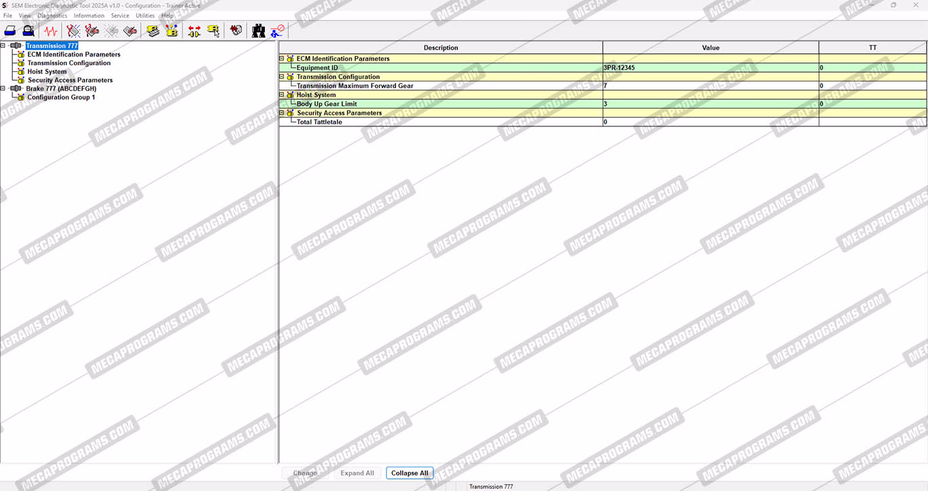Open the File menu
Screen dimensions: 928x491
(x=7, y=16)
